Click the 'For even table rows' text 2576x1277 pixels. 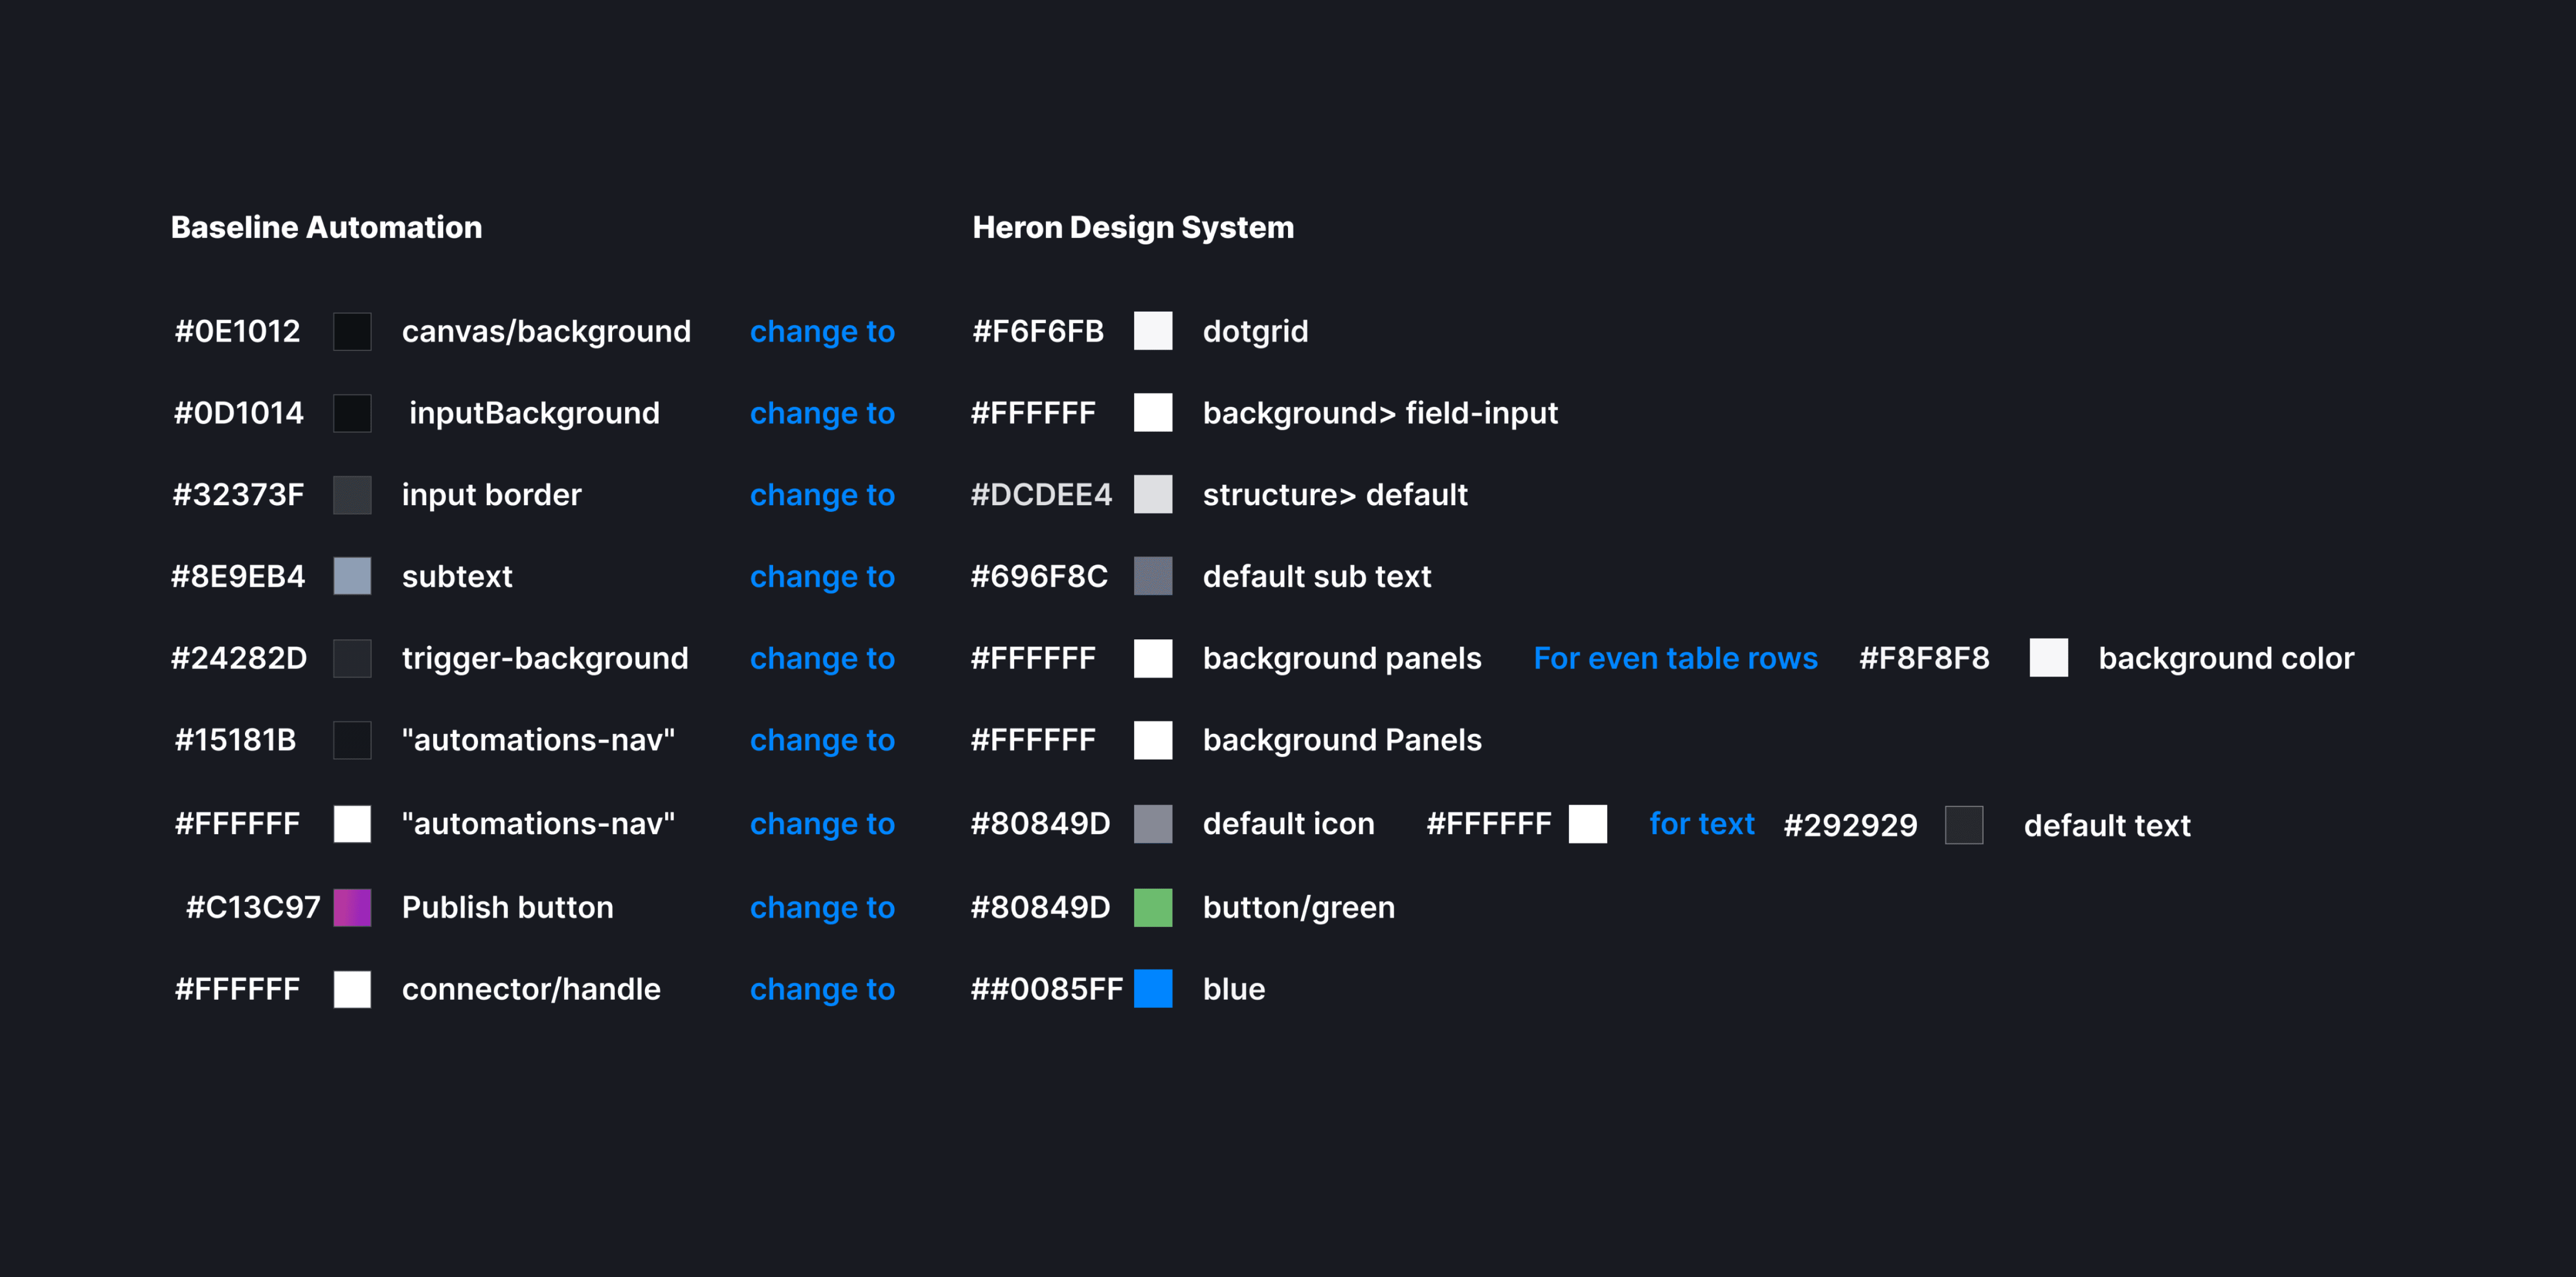coord(1675,658)
